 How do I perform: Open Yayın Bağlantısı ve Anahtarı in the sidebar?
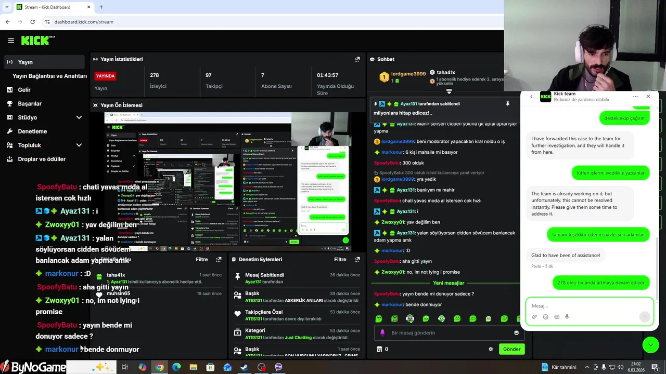[49, 76]
